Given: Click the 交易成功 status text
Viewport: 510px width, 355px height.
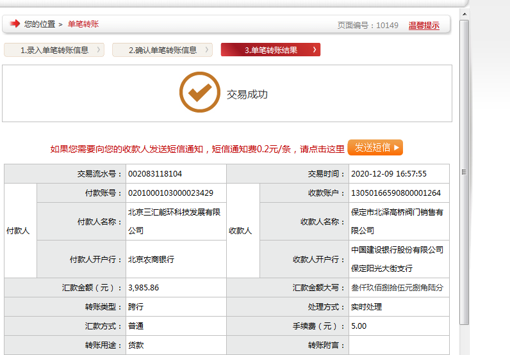Looking at the screenshot, I should coord(247,95).
